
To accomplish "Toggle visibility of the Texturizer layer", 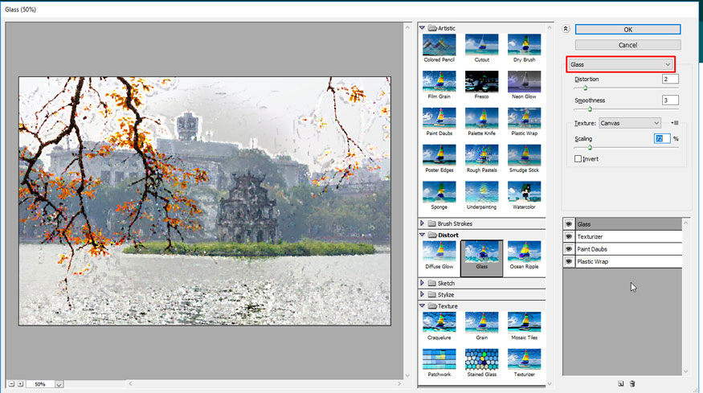I will point(569,236).
